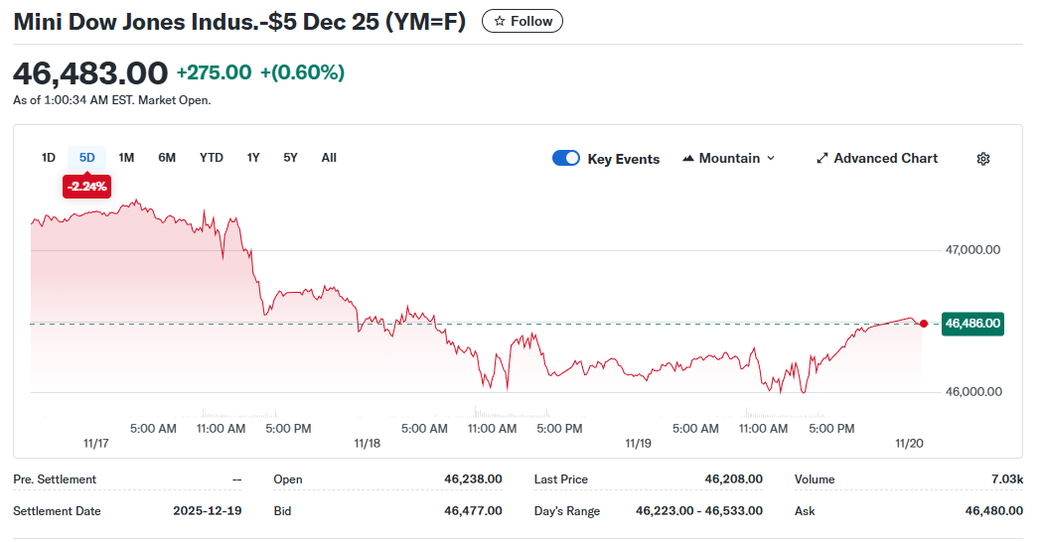Expand the Mountain chart type dropdown chevron
The height and width of the screenshot is (542, 1043).
pyautogui.click(x=771, y=159)
